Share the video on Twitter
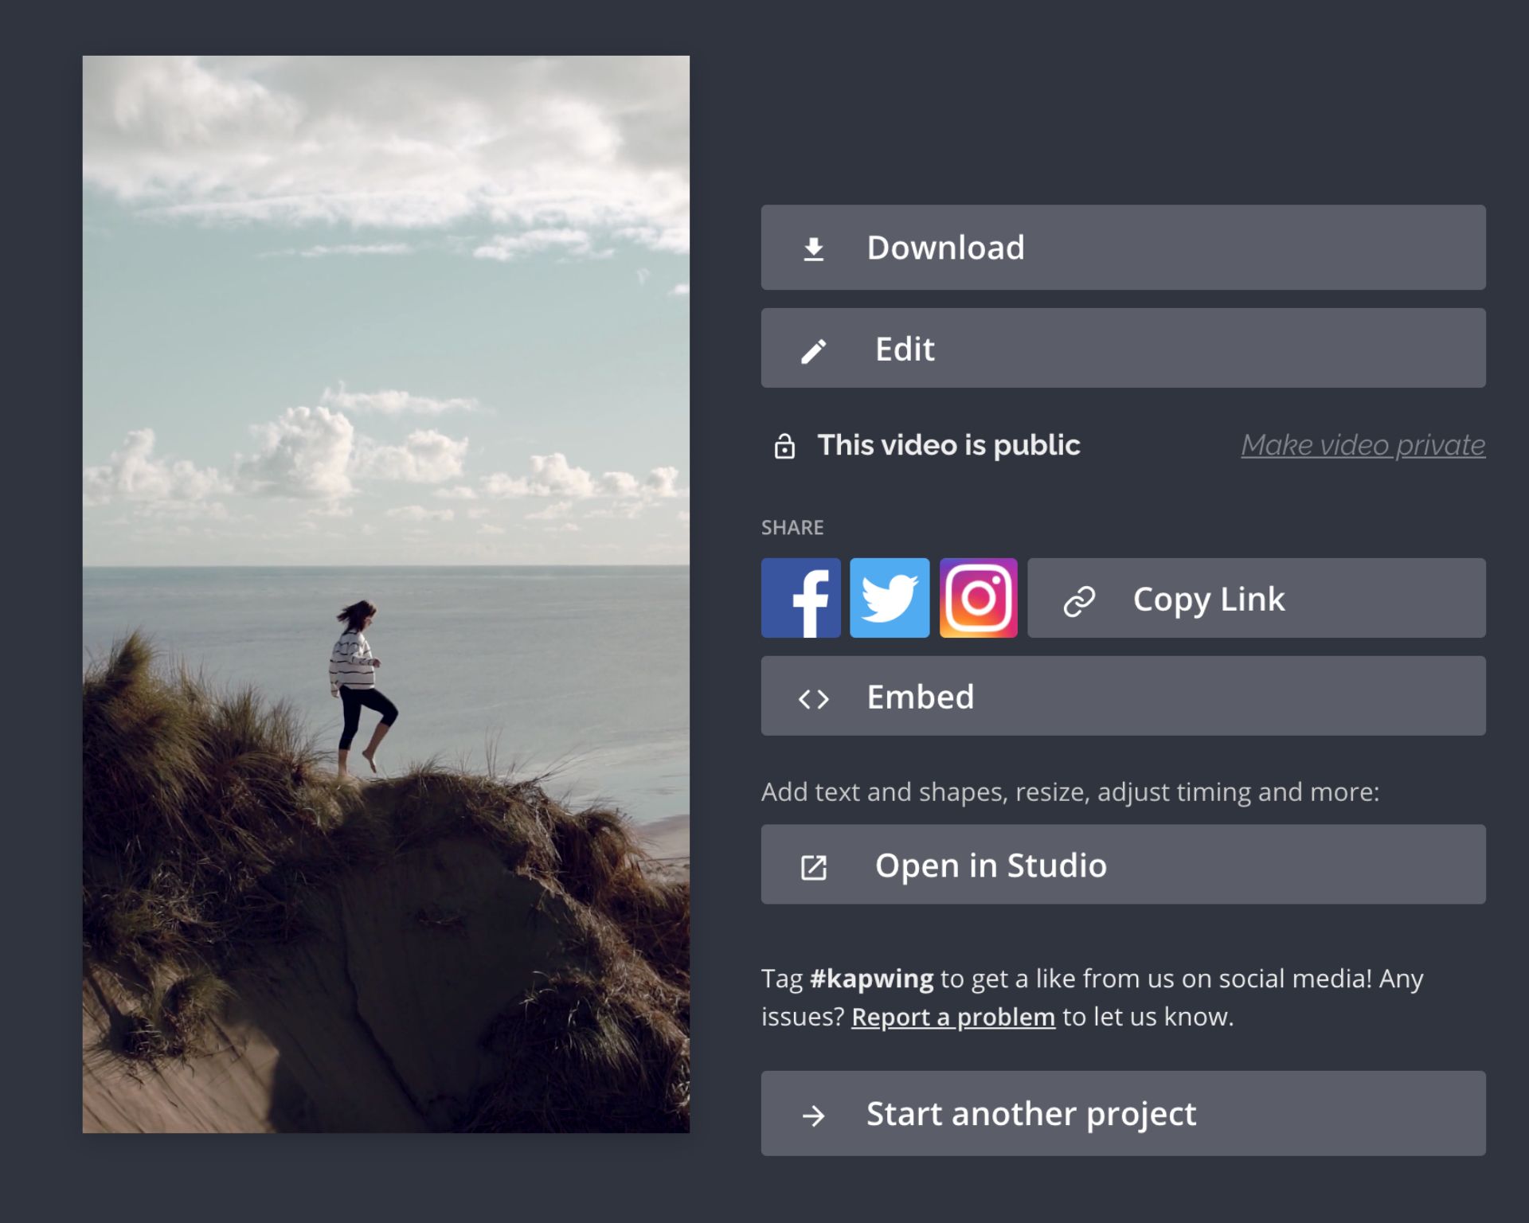Screen dimensions: 1529x1223 890,598
